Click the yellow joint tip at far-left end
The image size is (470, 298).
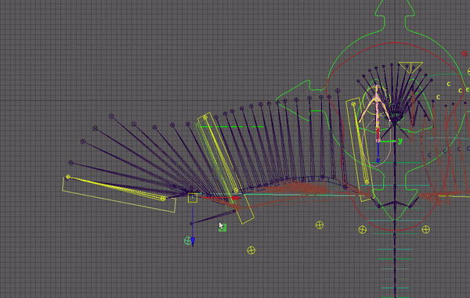(x=67, y=177)
